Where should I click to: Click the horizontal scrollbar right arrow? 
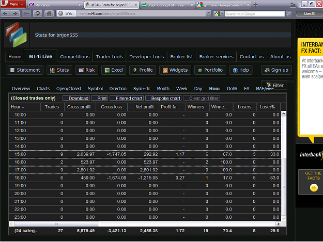coord(279,224)
